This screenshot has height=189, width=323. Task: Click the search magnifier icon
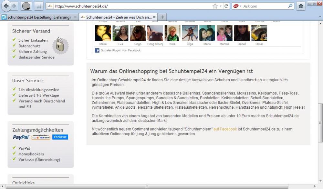tap(290, 6)
